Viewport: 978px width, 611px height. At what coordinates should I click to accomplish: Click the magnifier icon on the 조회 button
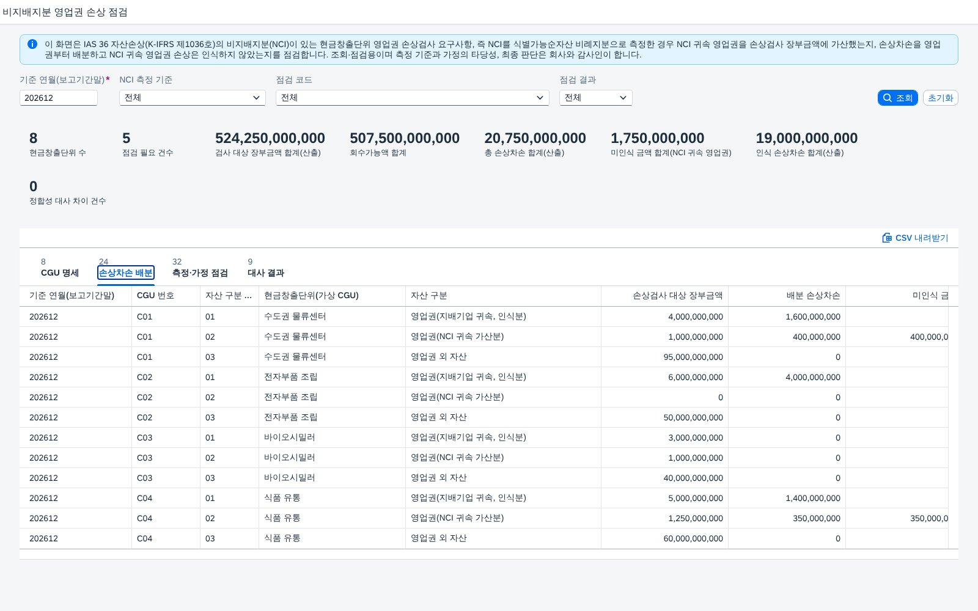point(888,98)
